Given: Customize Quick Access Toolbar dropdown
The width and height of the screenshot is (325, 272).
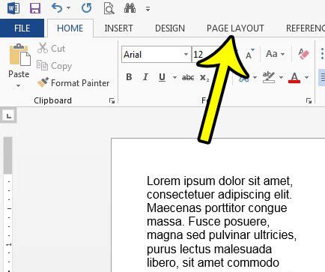Looking at the screenshot, I should 148,9.
